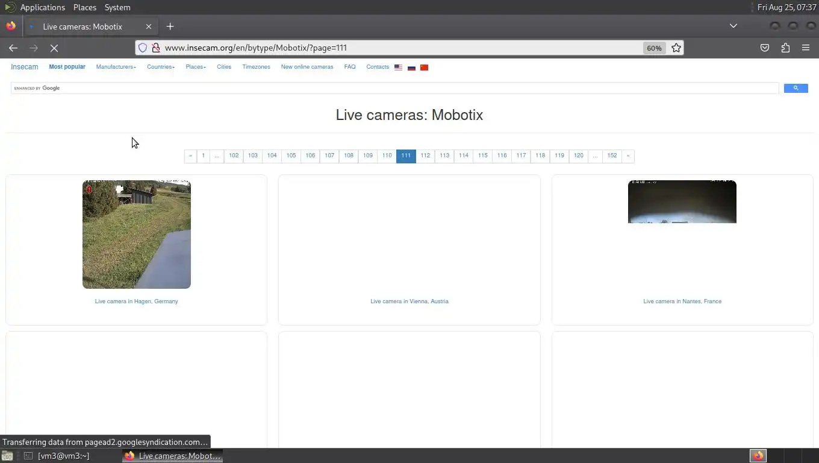The width and height of the screenshot is (819, 463).
Task: Jump to page 108
Action: 349,156
